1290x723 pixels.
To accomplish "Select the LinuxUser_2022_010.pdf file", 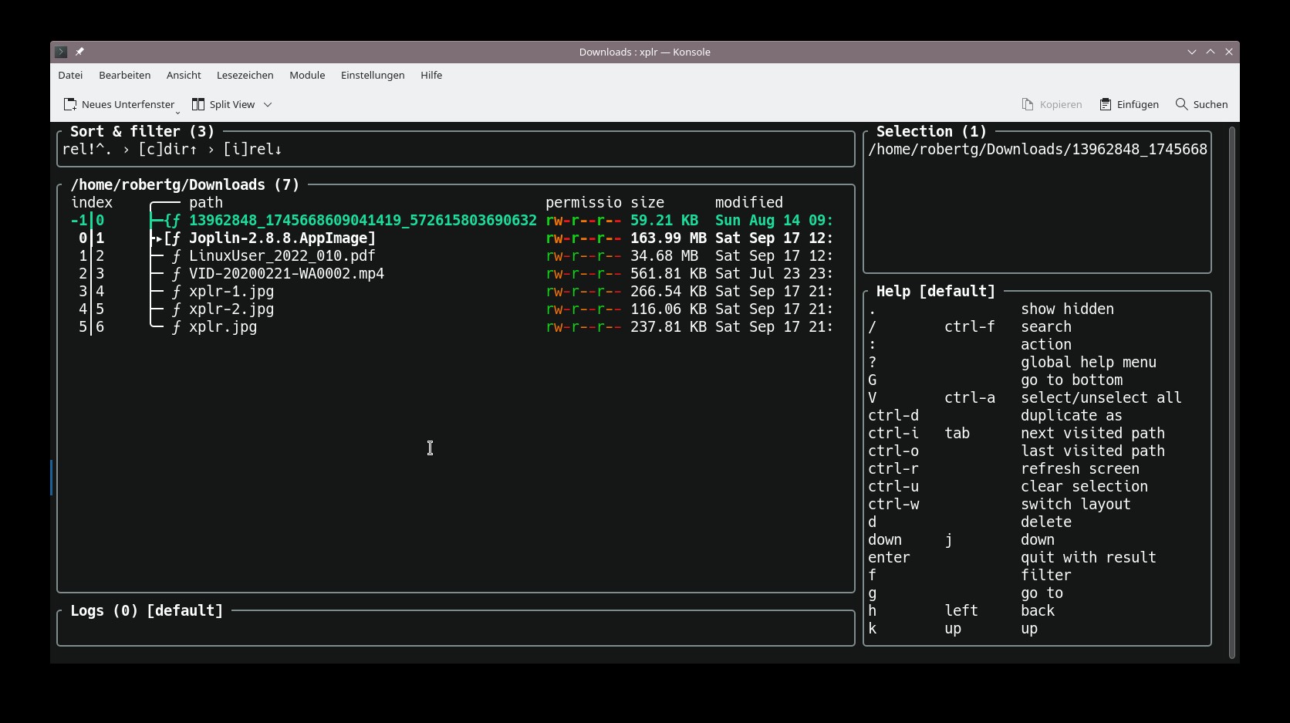I will click(282, 255).
